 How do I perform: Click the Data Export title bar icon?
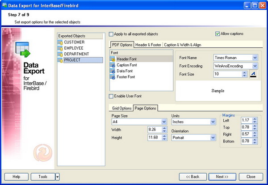[x=4, y=5]
